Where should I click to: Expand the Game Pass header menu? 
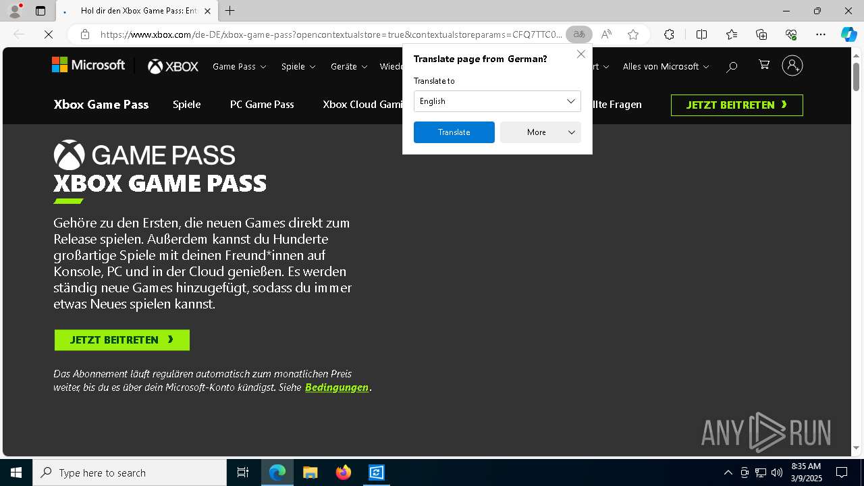(x=240, y=66)
